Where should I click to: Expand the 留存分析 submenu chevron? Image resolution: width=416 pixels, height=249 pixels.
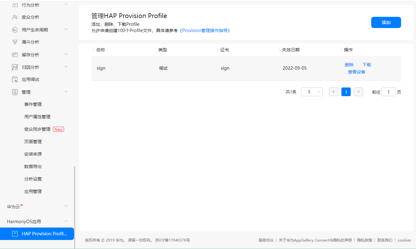pyautogui.click(x=66, y=54)
